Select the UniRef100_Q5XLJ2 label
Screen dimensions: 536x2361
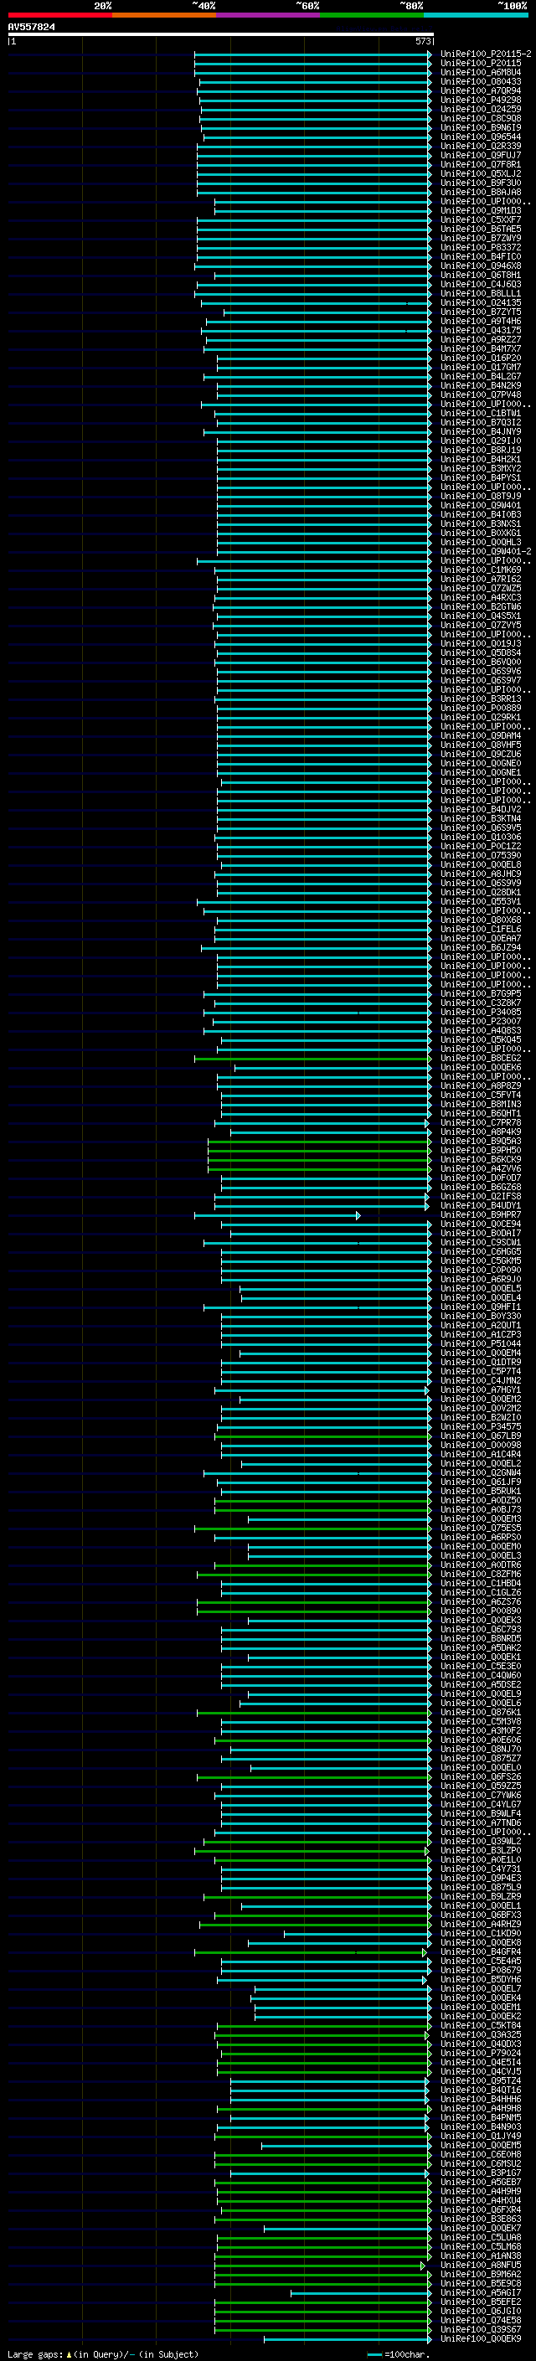pos(481,173)
